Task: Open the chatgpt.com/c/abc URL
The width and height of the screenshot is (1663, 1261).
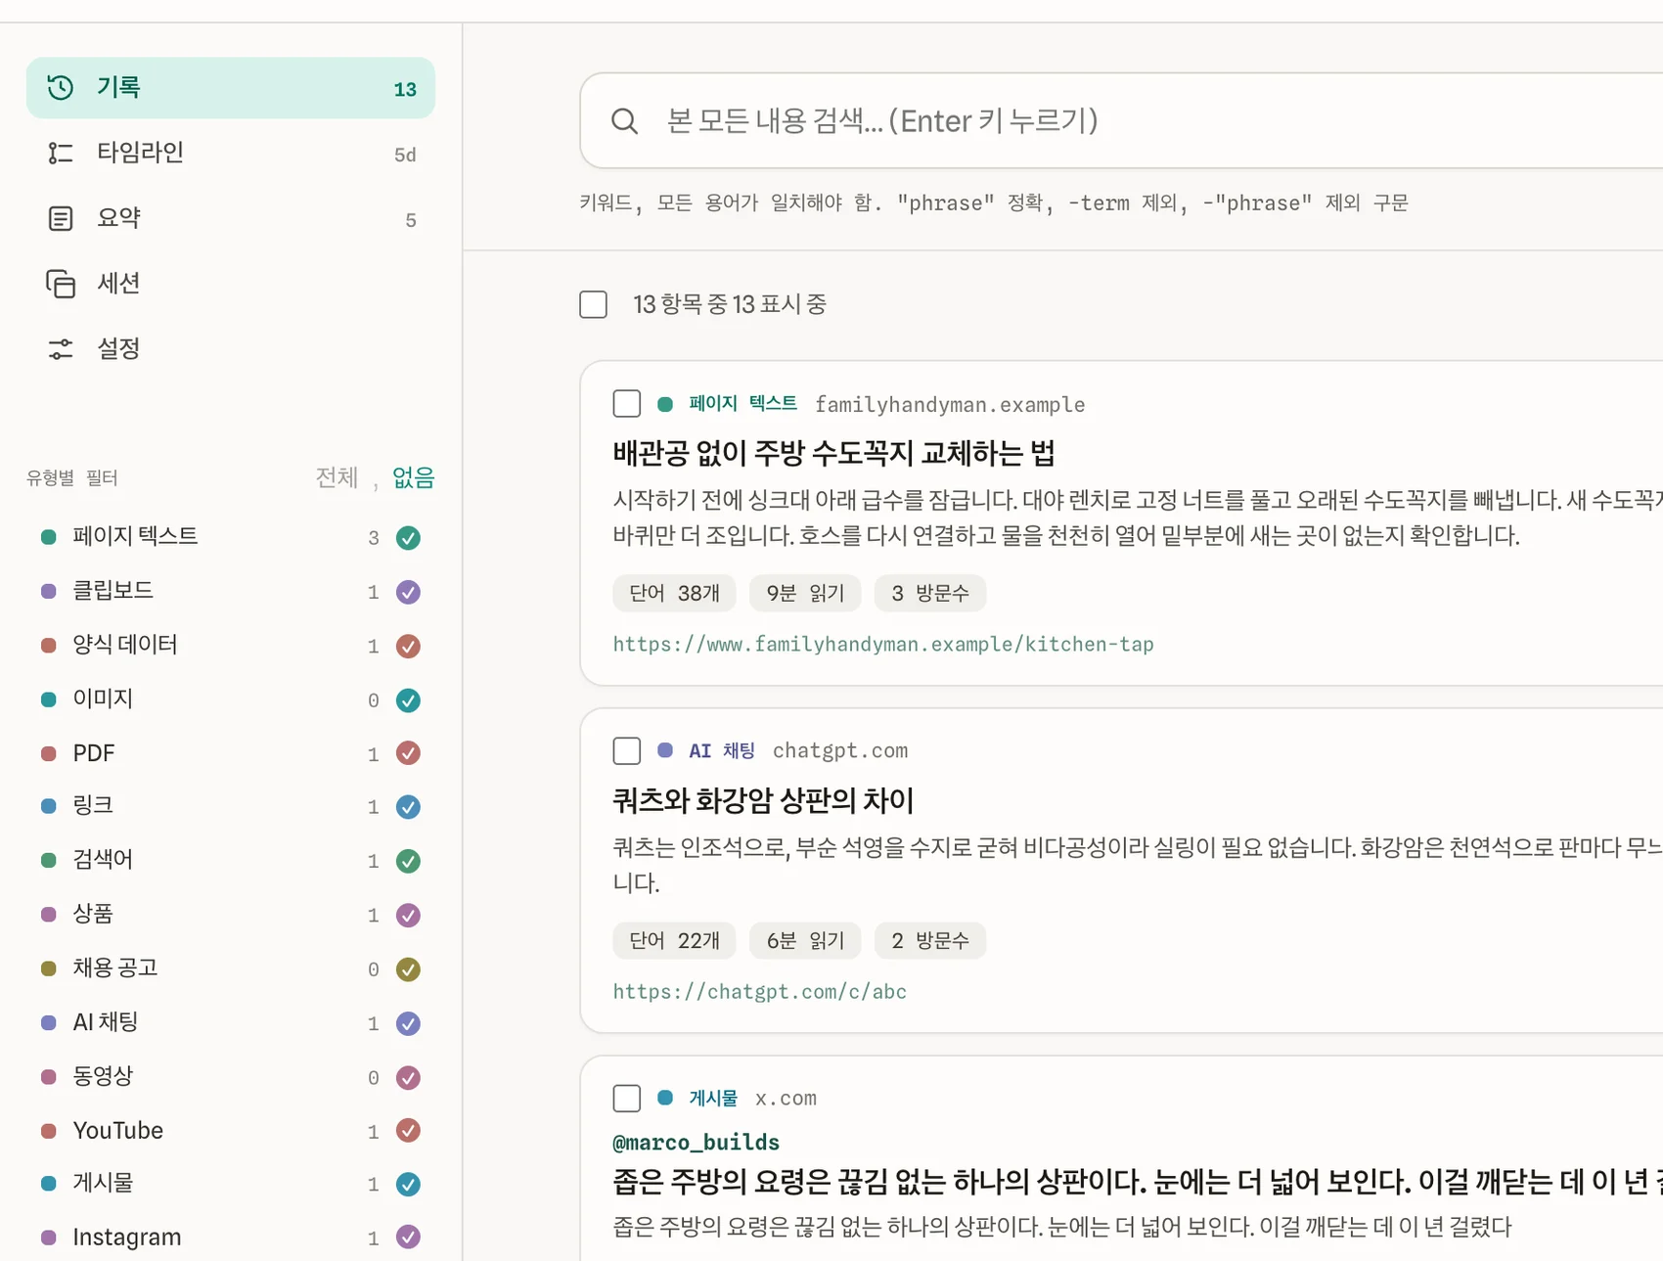Action: [x=759, y=992]
